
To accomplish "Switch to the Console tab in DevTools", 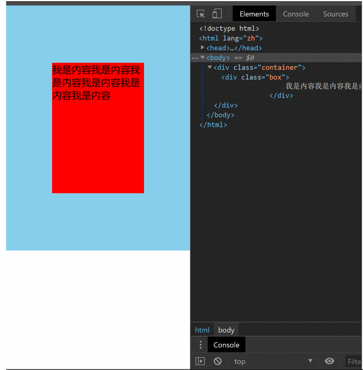I will 296,14.
